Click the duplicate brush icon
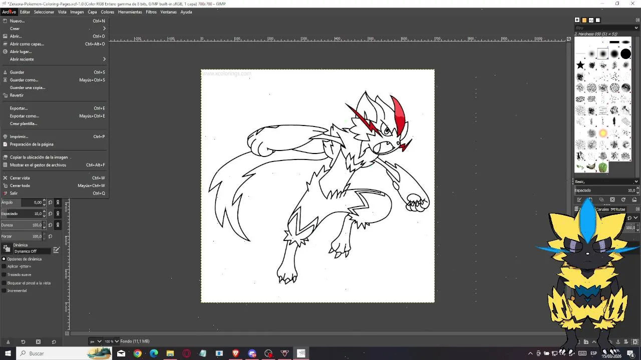The height and width of the screenshot is (360, 641). tap(601, 199)
